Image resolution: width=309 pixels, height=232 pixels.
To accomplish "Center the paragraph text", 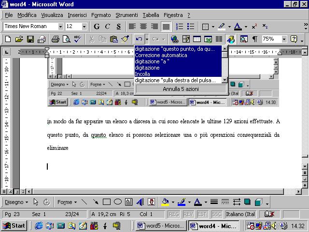I will [143, 27].
